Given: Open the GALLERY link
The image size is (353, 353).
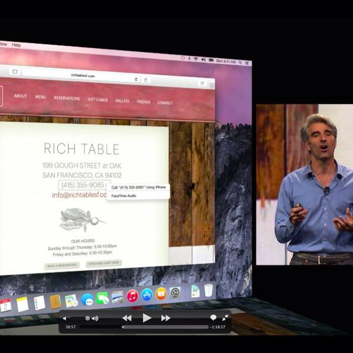Looking at the screenshot, I should (122, 101).
